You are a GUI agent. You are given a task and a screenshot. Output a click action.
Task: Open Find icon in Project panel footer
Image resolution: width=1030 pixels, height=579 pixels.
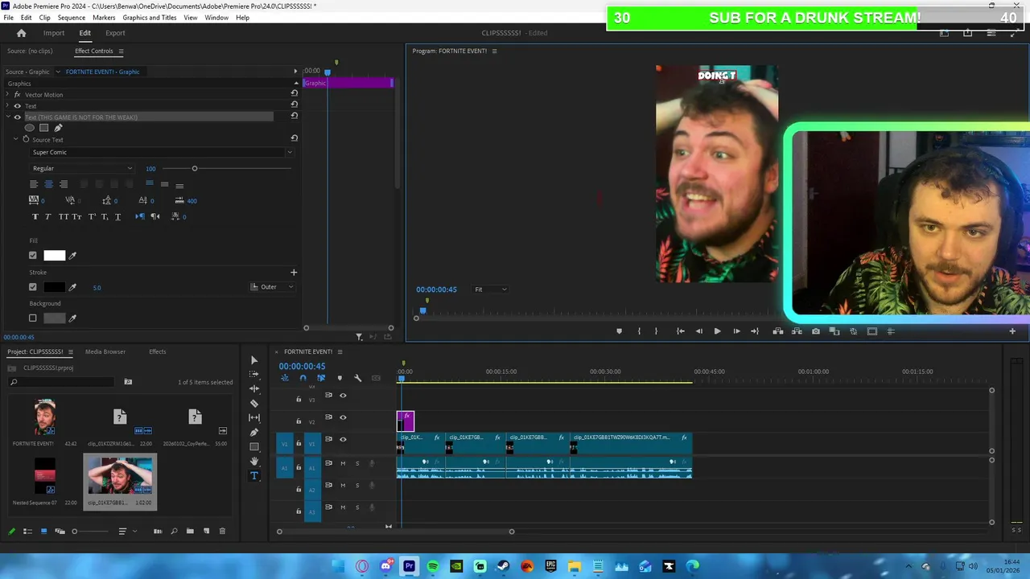click(x=174, y=531)
